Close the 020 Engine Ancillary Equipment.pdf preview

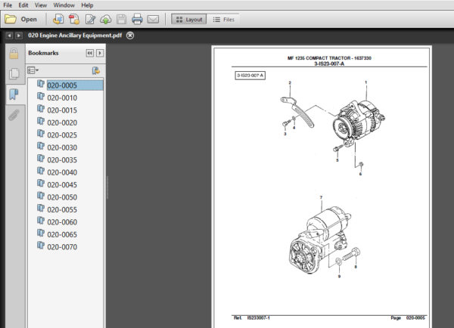(x=130, y=36)
